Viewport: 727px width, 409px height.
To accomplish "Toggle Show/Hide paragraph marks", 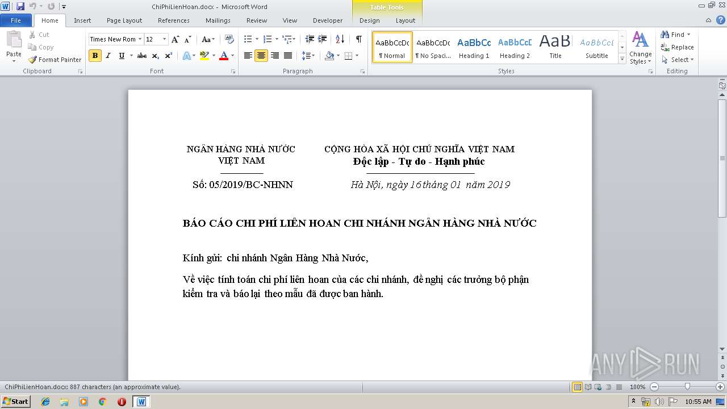I will [x=359, y=39].
